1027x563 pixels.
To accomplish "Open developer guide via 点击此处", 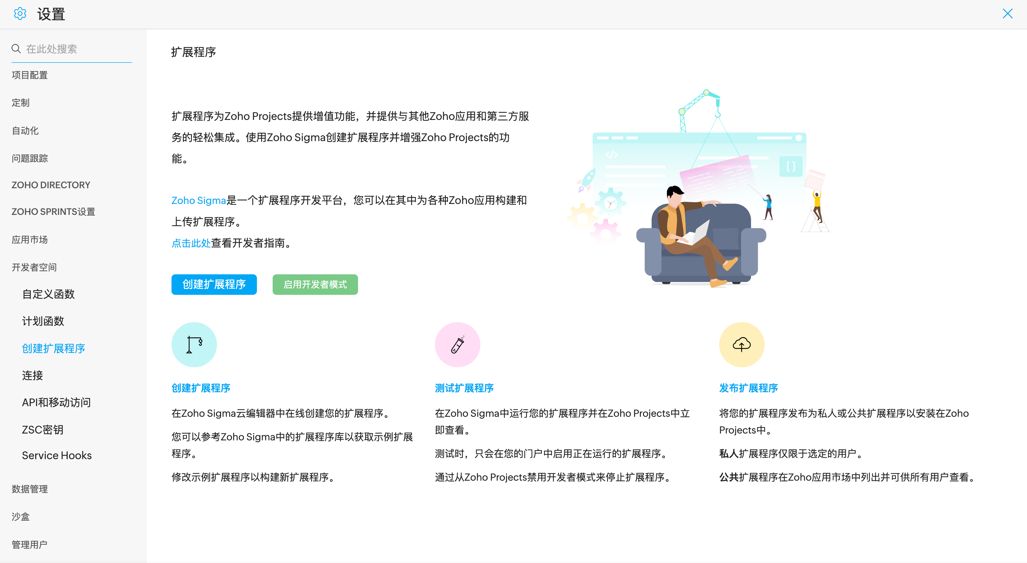I will [x=191, y=243].
